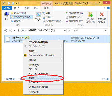Collapse the ribbon with the chevron
The height and width of the screenshot is (96, 112).
tap(104, 8)
